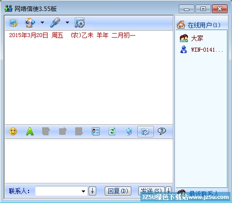Minimize the 网络信使 window

[x=186, y=9]
